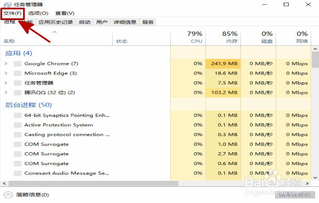Viewport: 319px width, 203px height.
Task: Click the Active Protection System process icon
Action: click(18, 125)
